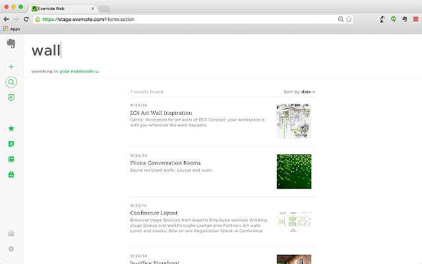
Task: Open the EC4 Art Wall Inspiration note
Action: coord(161,113)
